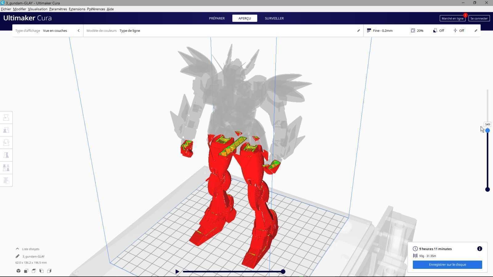Collapse the Liste d'objets panel
This screenshot has width=493, height=277.
(17, 249)
